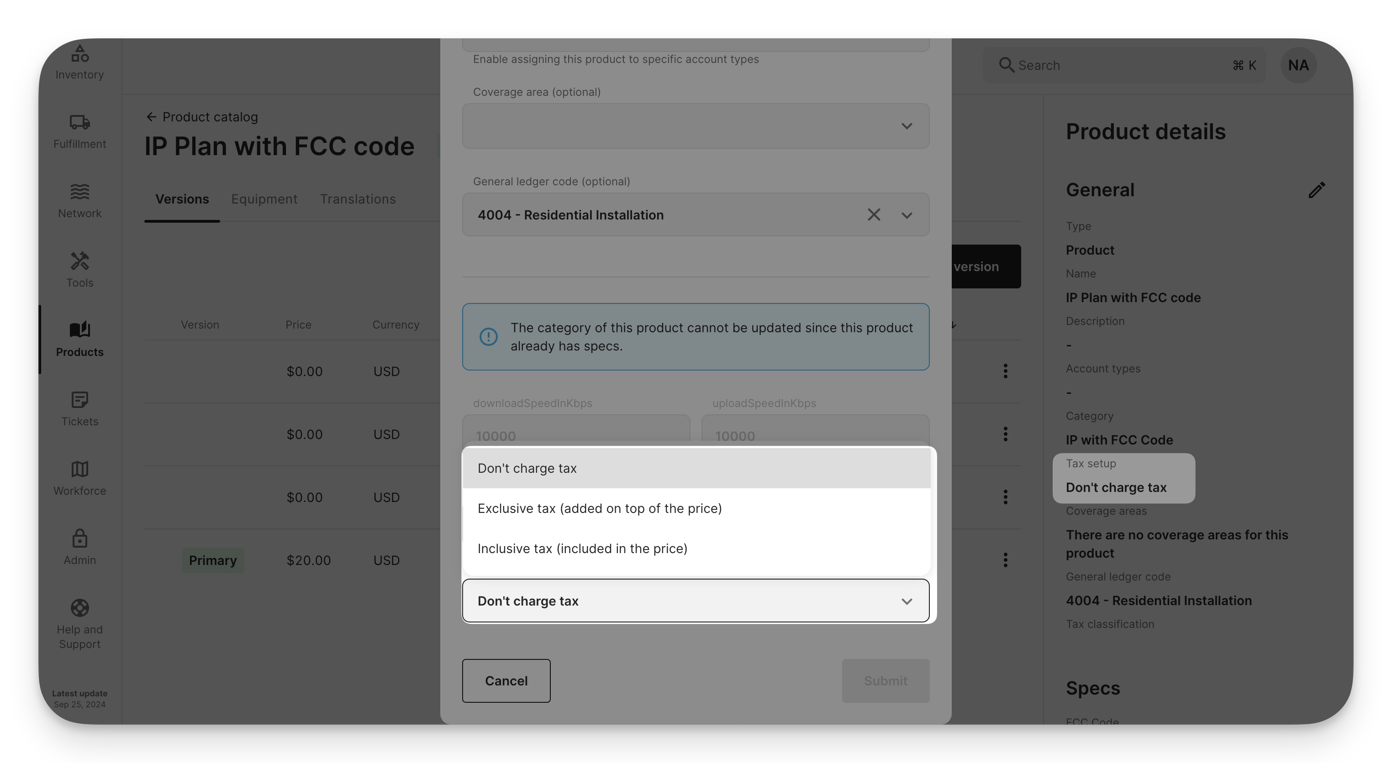Cancel the product edit dialog
The width and height of the screenshot is (1392, 763).
[506, 681]
